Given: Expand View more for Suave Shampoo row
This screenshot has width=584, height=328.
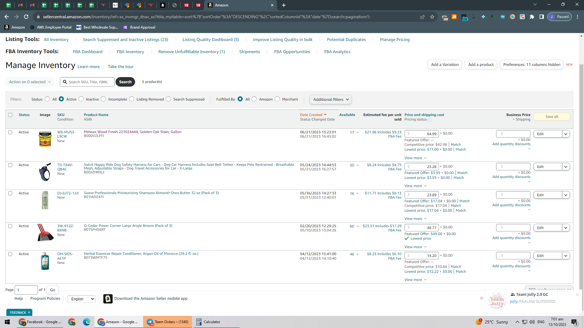Looking at the screenshot, I should pyautogui.click(x=415, y=219).
